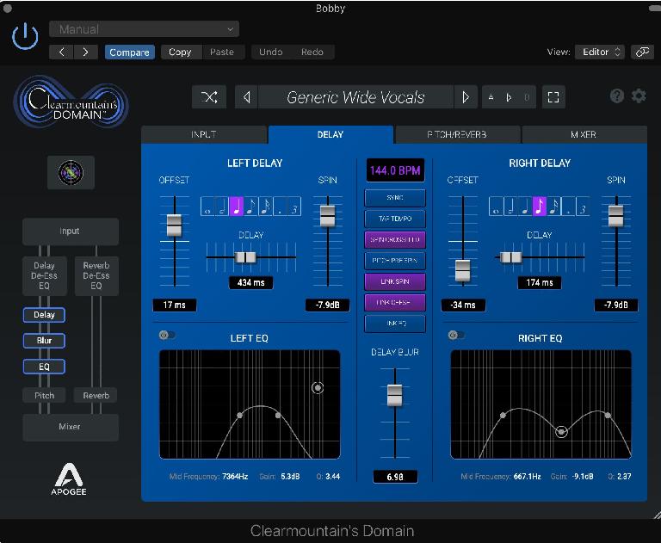661x543 pixels.
Task: Toggle right delay triplet modifier
Action: pyautogui.click(x=582, y=207)
